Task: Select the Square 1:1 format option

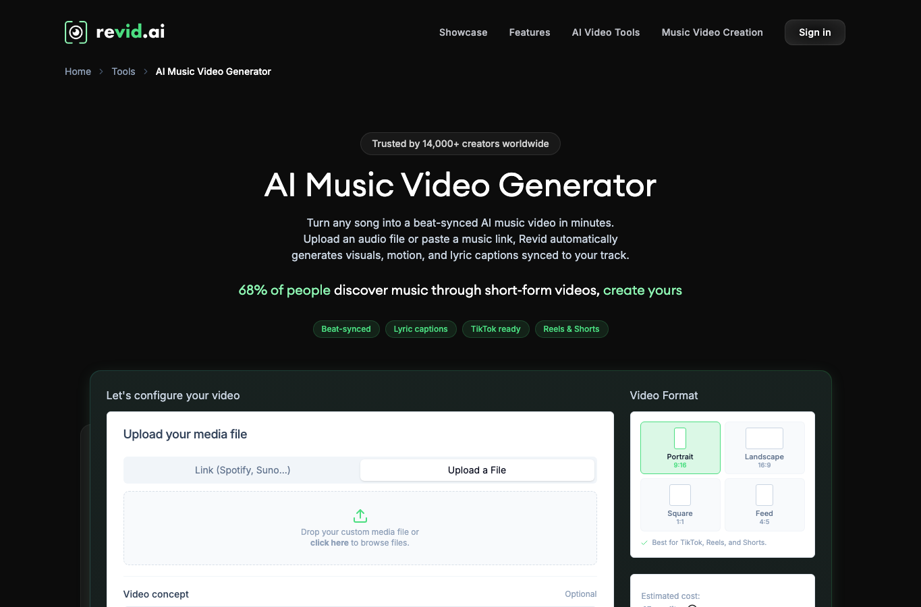Action: pos(680,504)
